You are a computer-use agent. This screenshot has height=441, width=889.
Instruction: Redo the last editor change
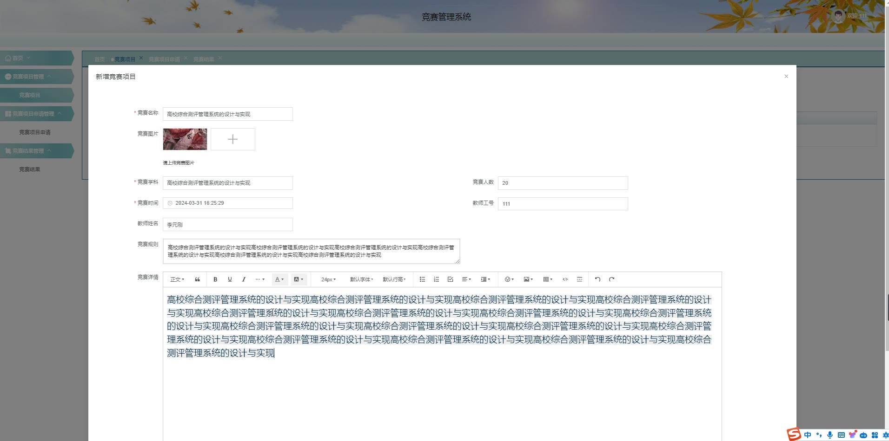tap(612, 279)
